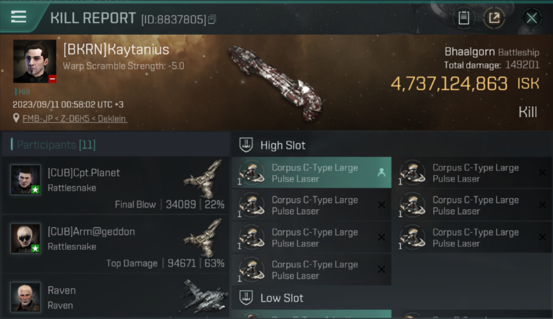Click the High Slot section icon

click(x=246, y=145)
